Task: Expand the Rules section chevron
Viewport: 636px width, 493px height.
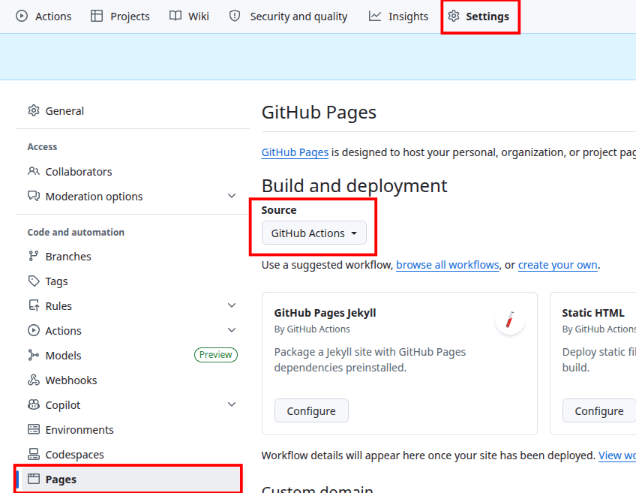Action: coord(232,305)
